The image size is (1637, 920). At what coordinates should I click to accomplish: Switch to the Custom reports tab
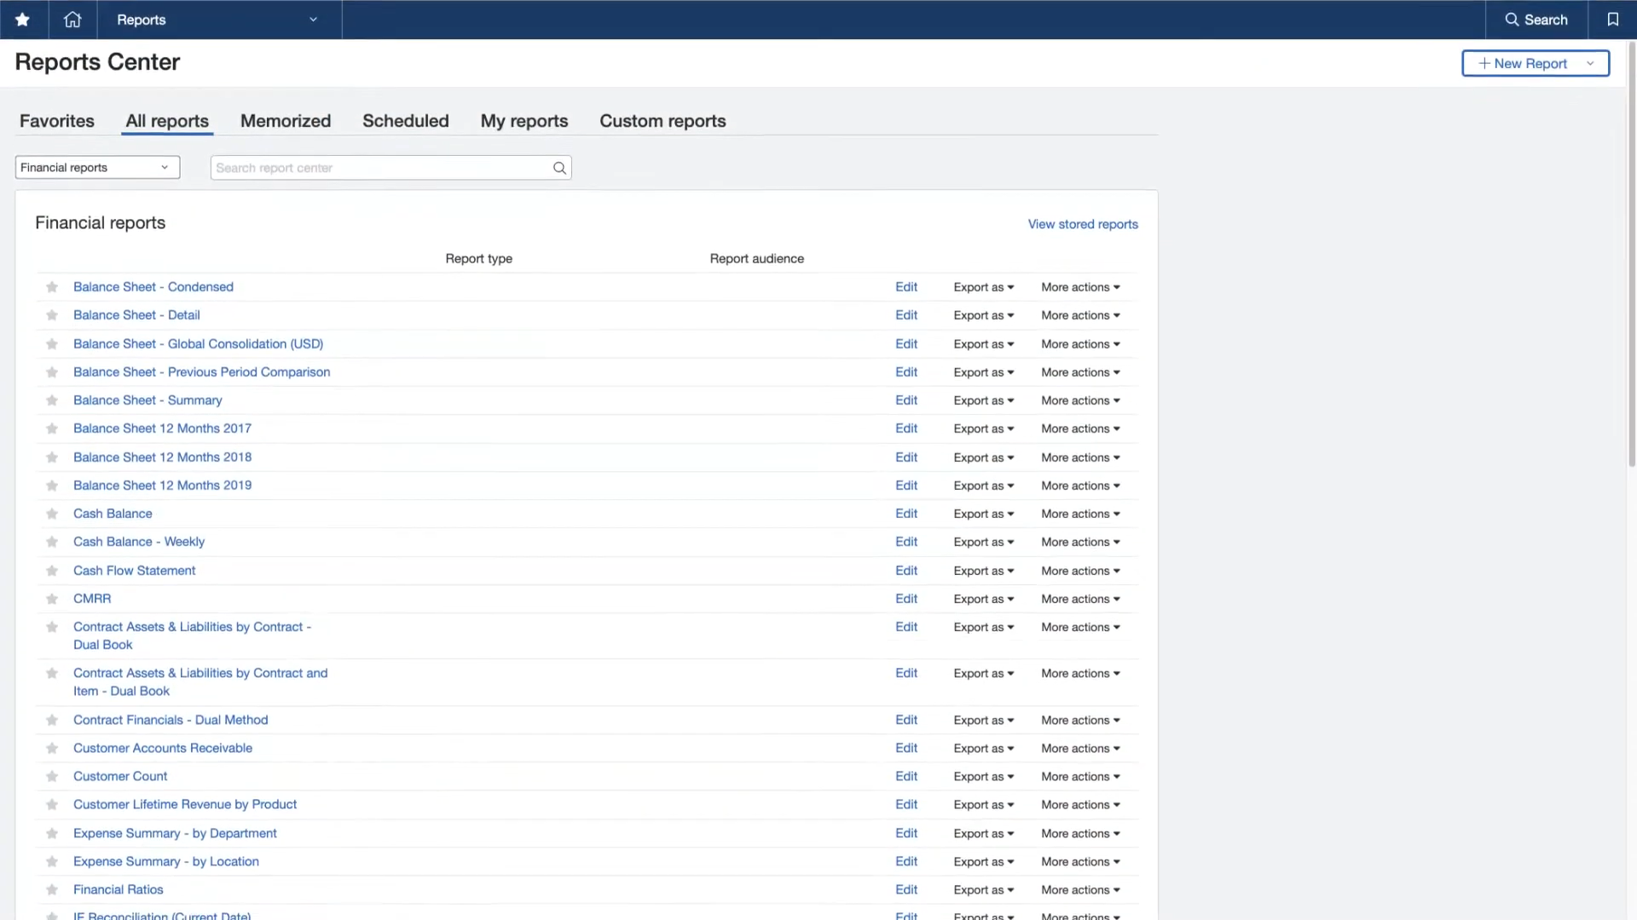[662, 121]
